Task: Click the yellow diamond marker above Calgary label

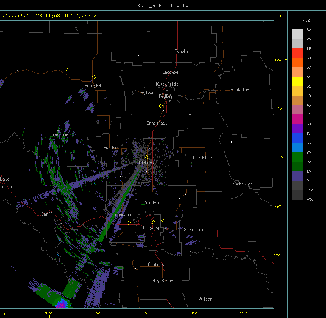Action: [x=153, y=222]
